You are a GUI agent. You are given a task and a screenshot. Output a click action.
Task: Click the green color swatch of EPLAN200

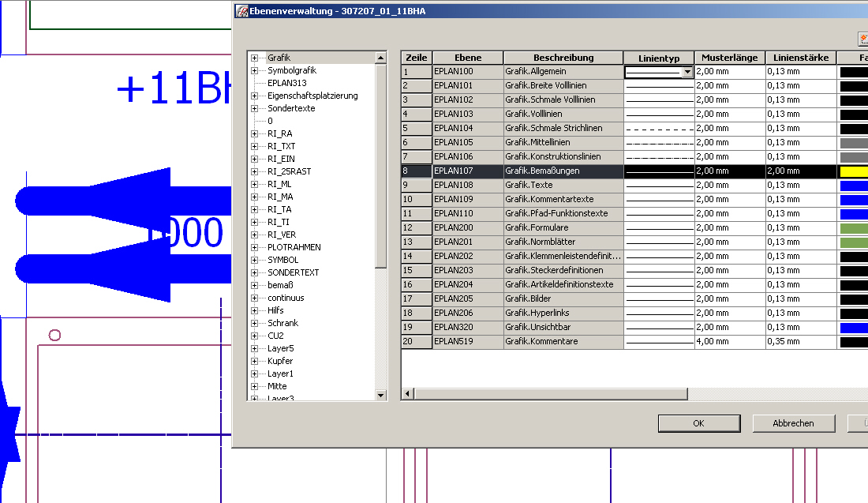tap(854, 228)
